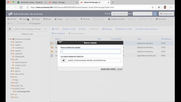Screen dimensions: 181x102
Task: Click the Permisos toolbar button
Action: pos(161,19)
